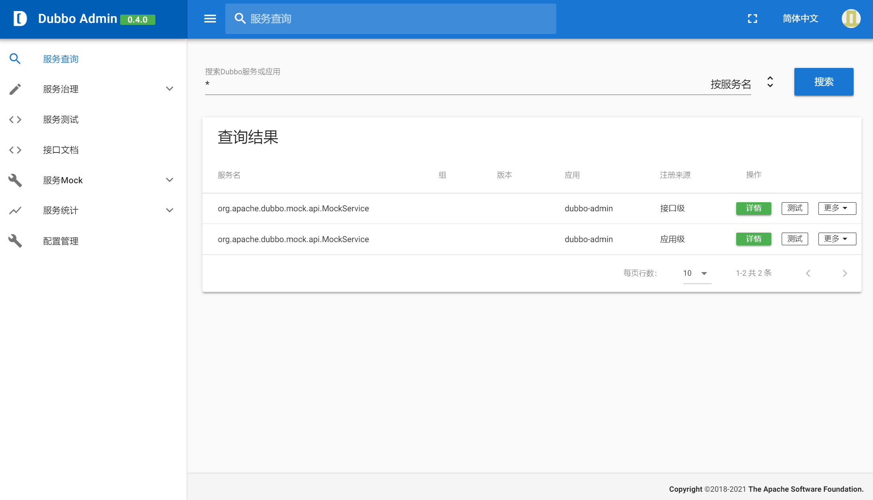Select the 服务查询 search icon in sidebar
Image resolution: width=873 pixels, height=500 pixels.
tap(15, 58)
